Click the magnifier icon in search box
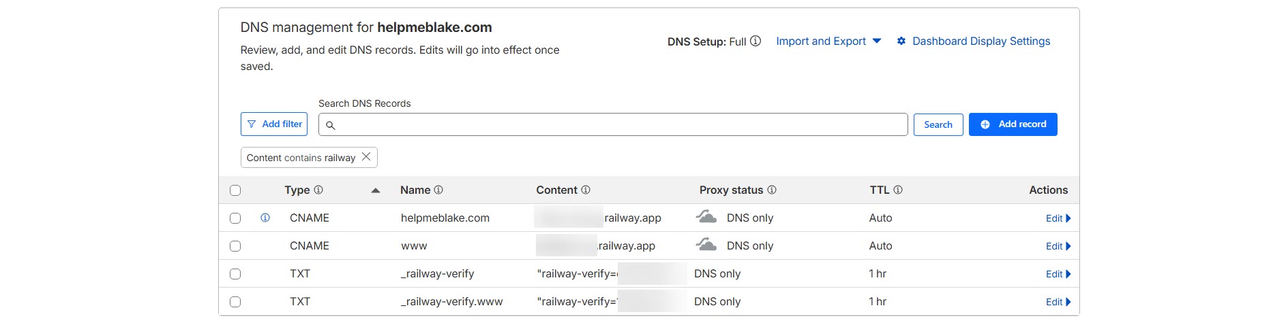Image resolution: width=1288 pixels, height=325 pixels. click(x=331, y=125)
